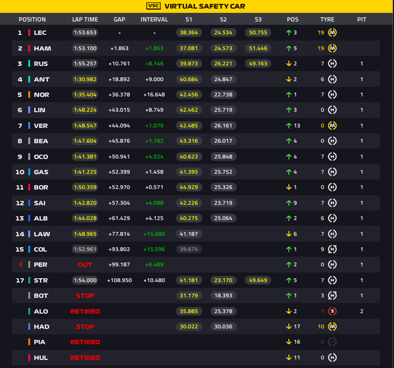
Task: Click HAM's S1 time 37.081
Action: click(x=188, y=48)
